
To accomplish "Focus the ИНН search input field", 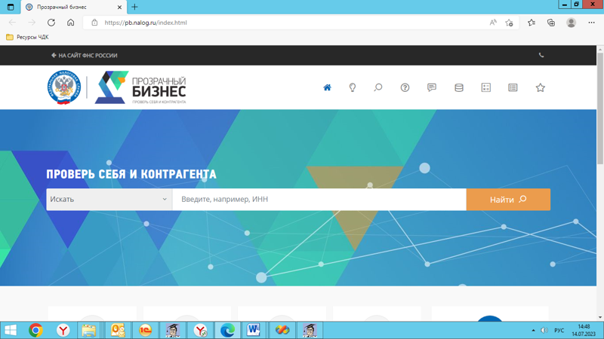I will click(319, 199).
